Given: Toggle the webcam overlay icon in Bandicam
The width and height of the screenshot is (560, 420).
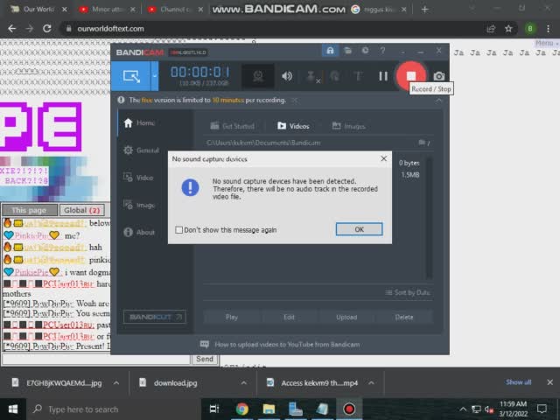Looking at the screenshot, I should pyautogui.click(x=258, y=76).
